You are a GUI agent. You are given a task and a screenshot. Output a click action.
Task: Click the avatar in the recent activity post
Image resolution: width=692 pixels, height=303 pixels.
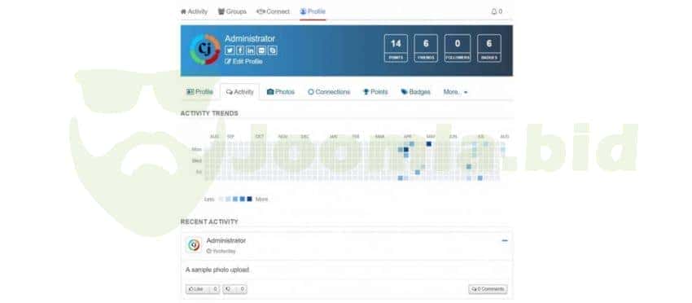pos(194,244)
